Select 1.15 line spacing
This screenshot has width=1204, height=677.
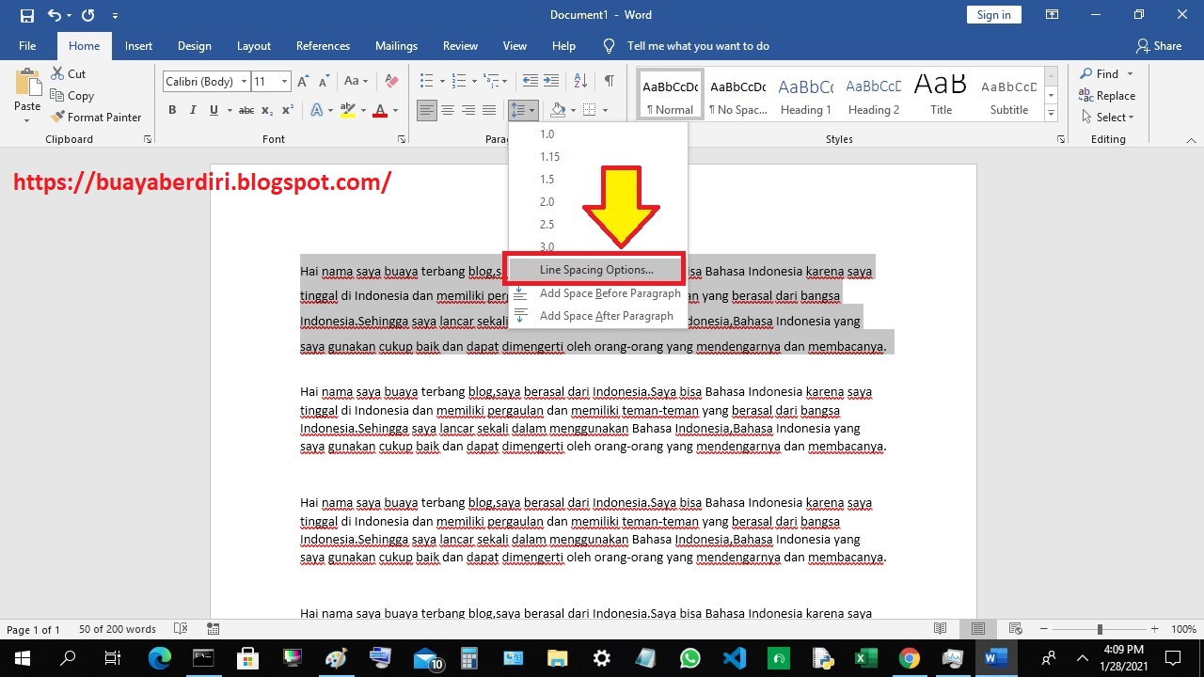[549, 157]
